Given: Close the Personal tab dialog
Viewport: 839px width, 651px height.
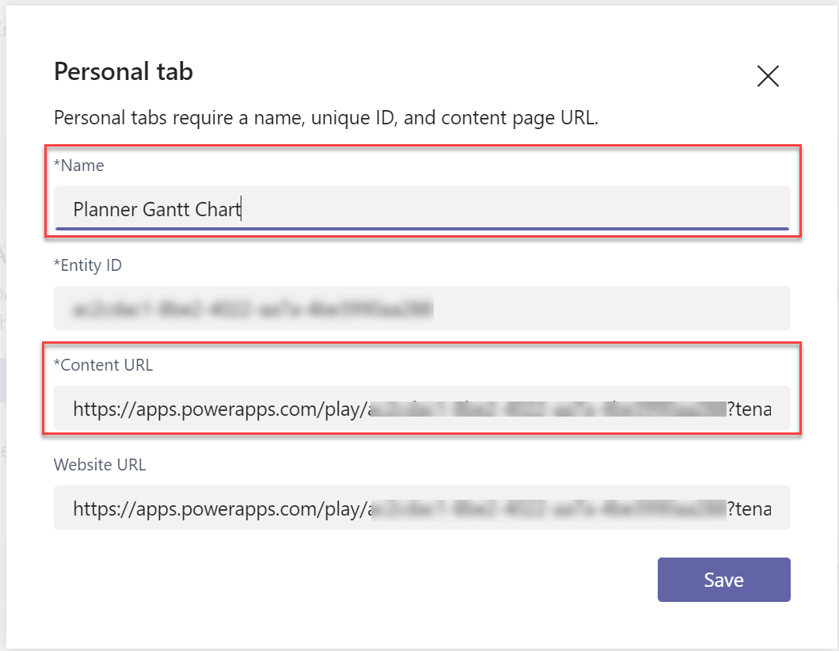Looking at the screenshot, I should (768, 76).
